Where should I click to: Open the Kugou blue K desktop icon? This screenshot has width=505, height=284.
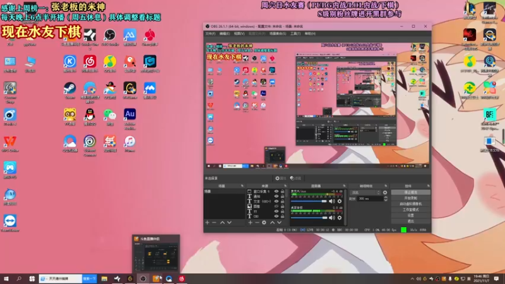[70, 61]
